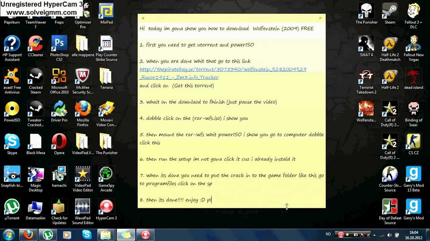The width and height of the screenshot is (430, 241).
Task: Select Half-Life 2 Deathmatch shortcut
Action: click(390, 49)
